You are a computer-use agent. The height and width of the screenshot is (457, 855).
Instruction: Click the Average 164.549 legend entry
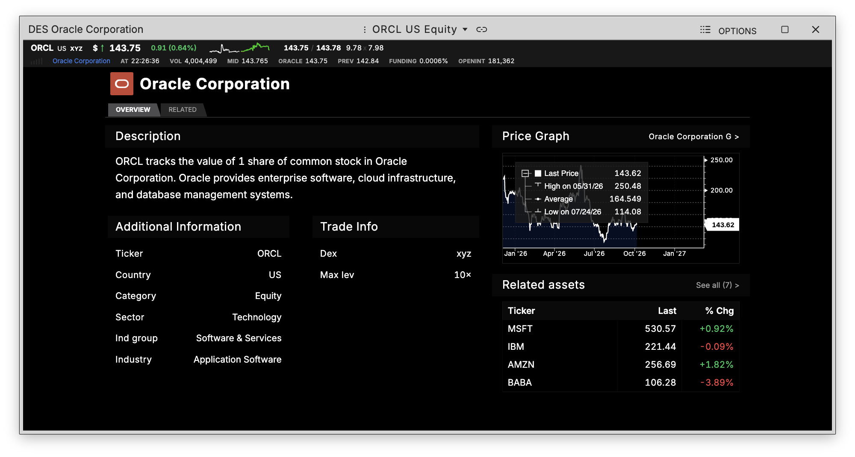(588, 199)
